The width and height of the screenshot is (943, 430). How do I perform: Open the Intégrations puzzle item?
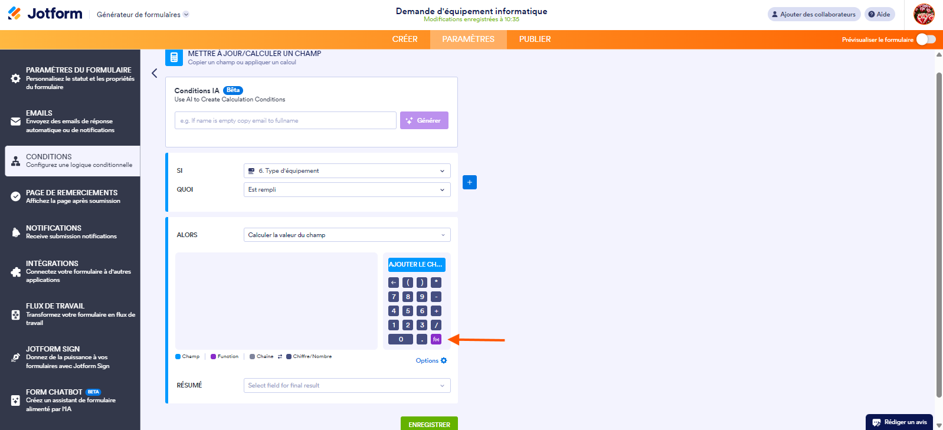coord(73,271)
